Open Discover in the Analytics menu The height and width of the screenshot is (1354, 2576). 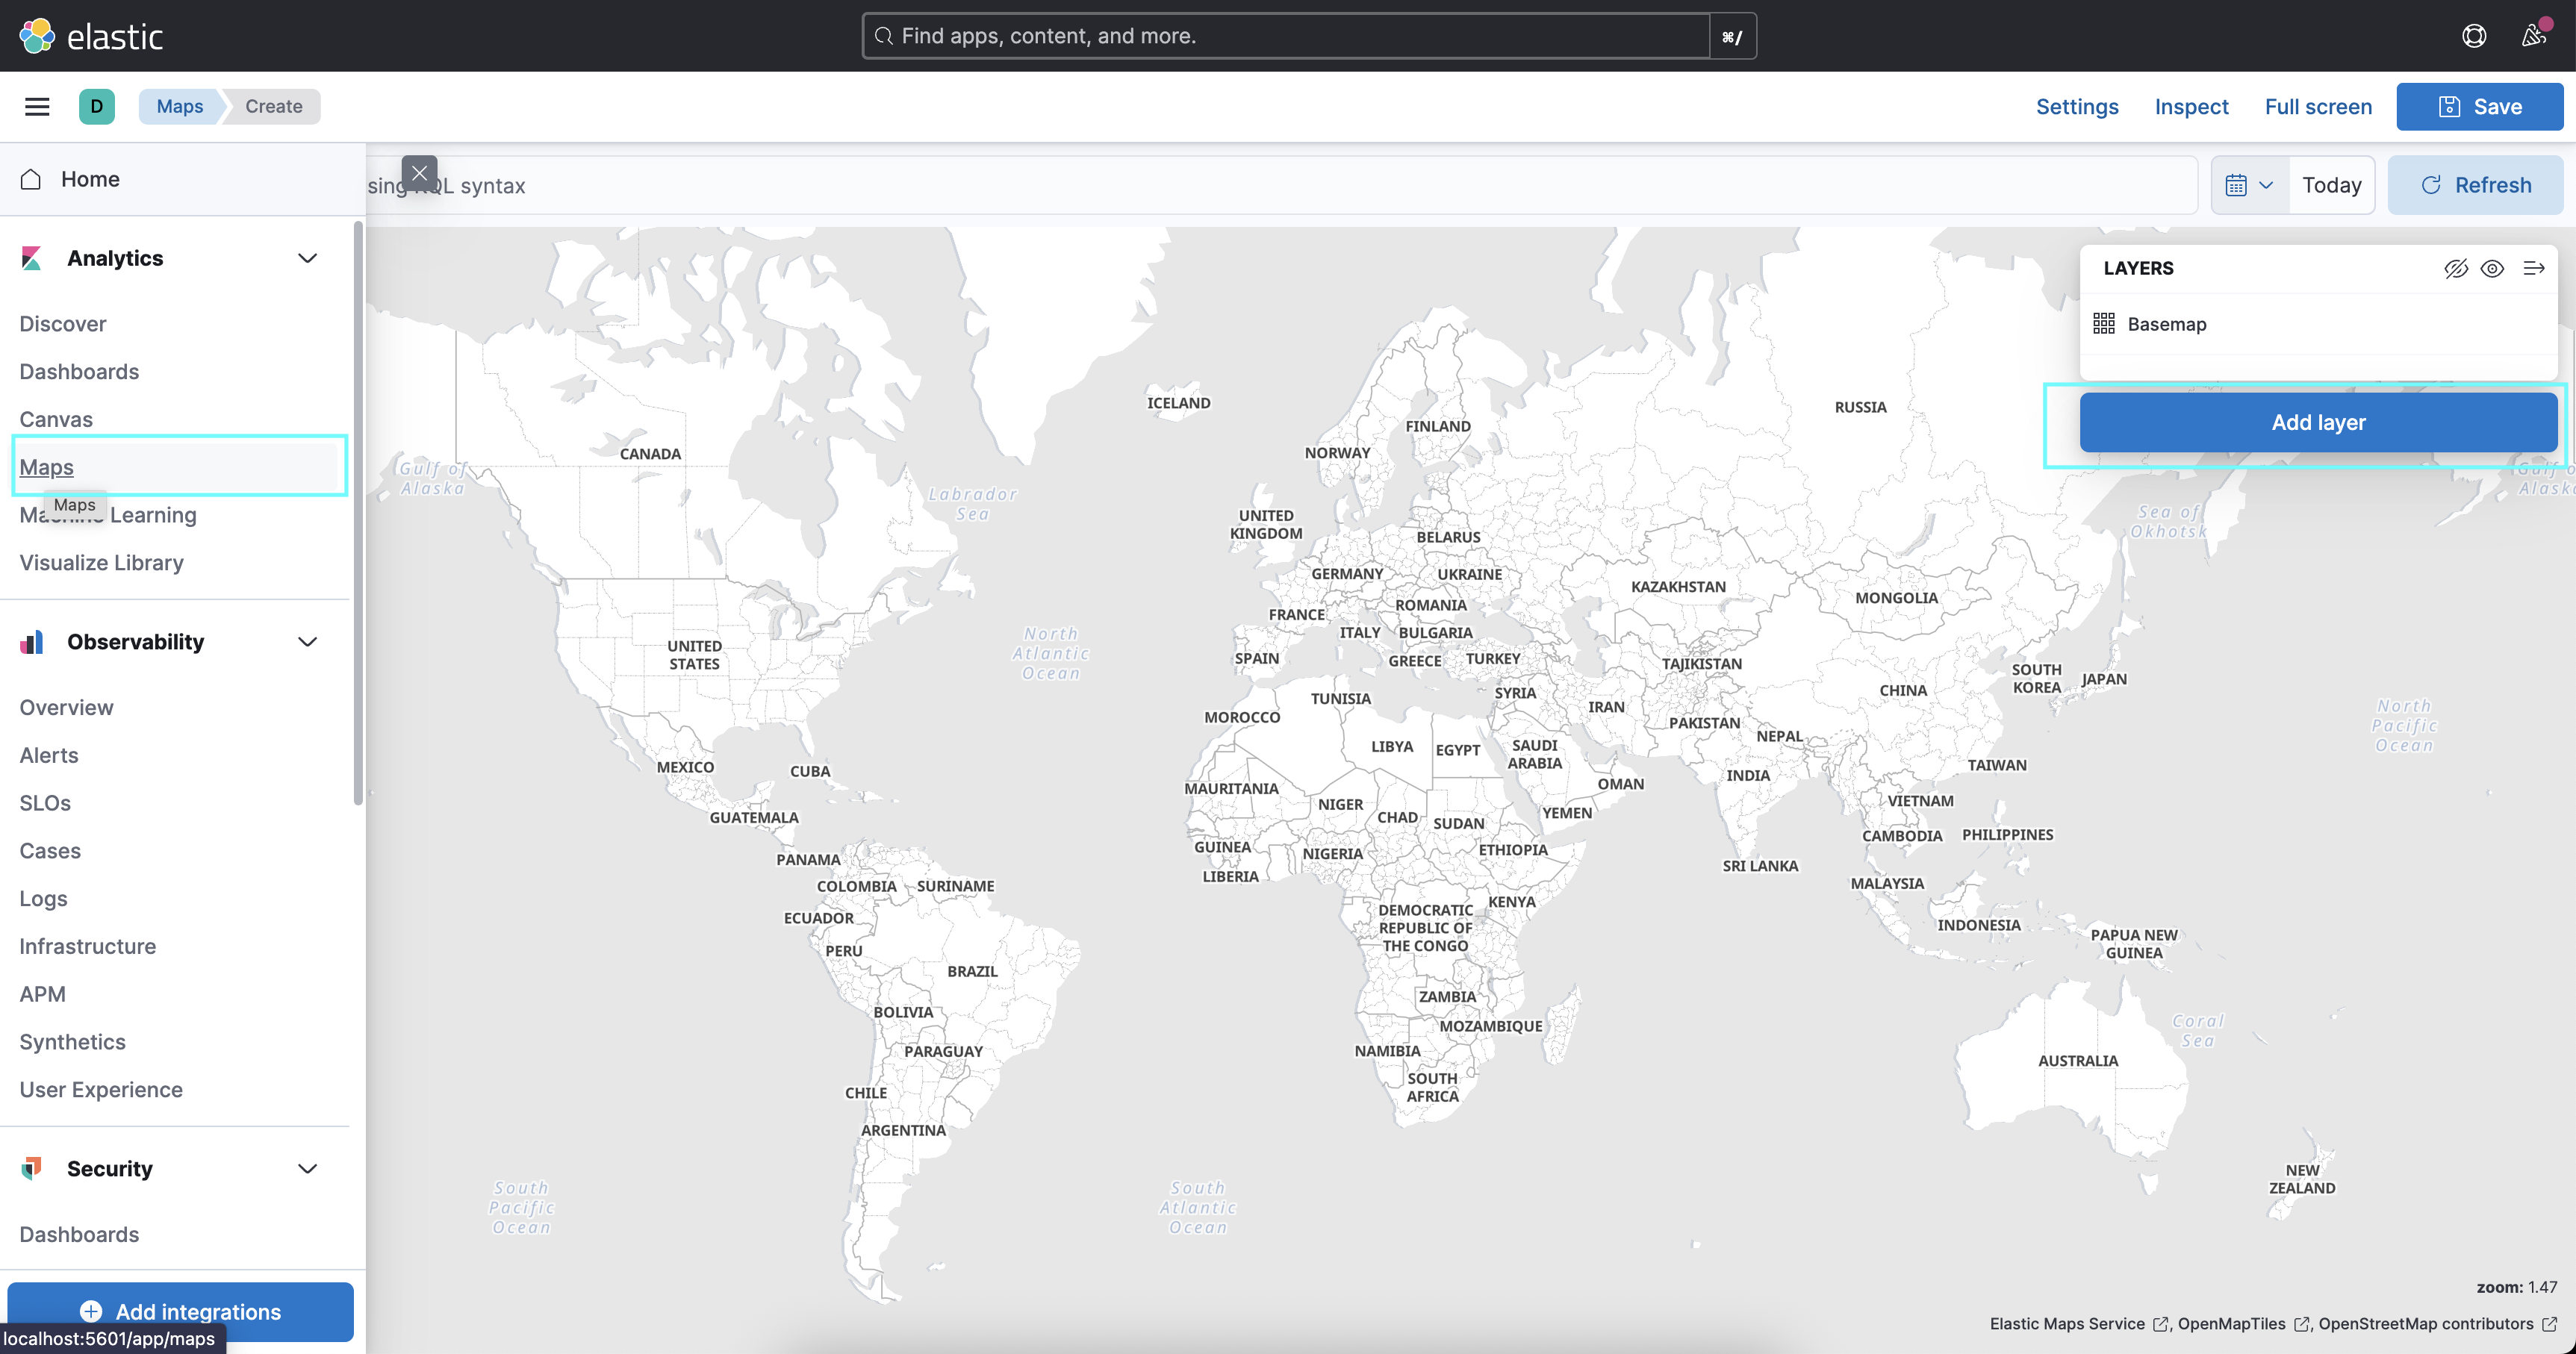[x=62, y=324]
